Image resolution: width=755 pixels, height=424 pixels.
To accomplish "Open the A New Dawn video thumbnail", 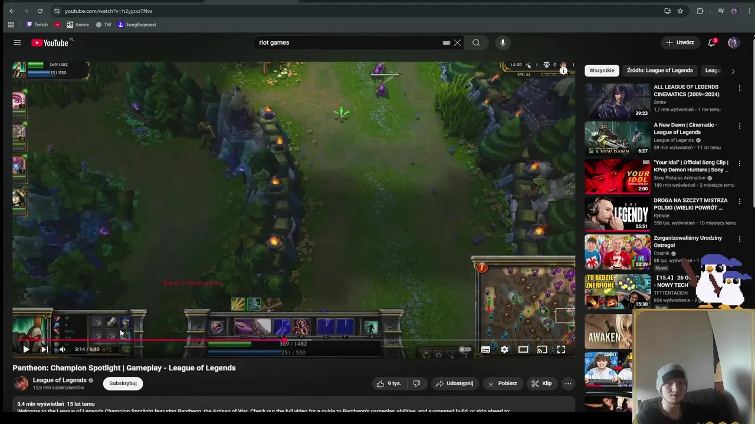I will click(x=618, y=138).
